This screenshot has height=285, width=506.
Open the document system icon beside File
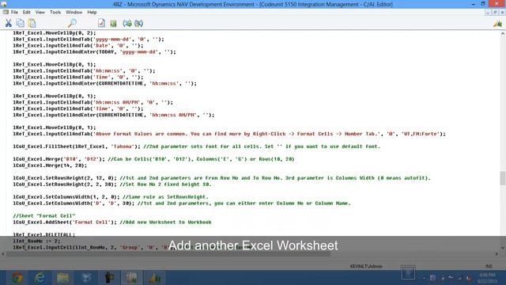6,13
